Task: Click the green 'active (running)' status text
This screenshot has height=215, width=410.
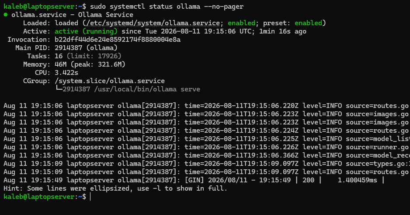Action: click(x=86, y=31)
